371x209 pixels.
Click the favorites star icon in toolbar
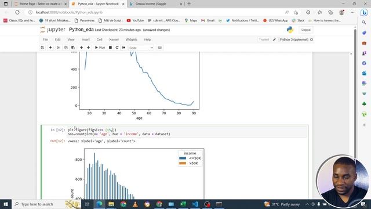319,12
